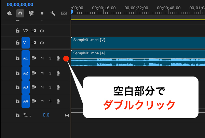Solo track A2
The height and width of the screenshot is (138, 205).
tap(50, 73)
